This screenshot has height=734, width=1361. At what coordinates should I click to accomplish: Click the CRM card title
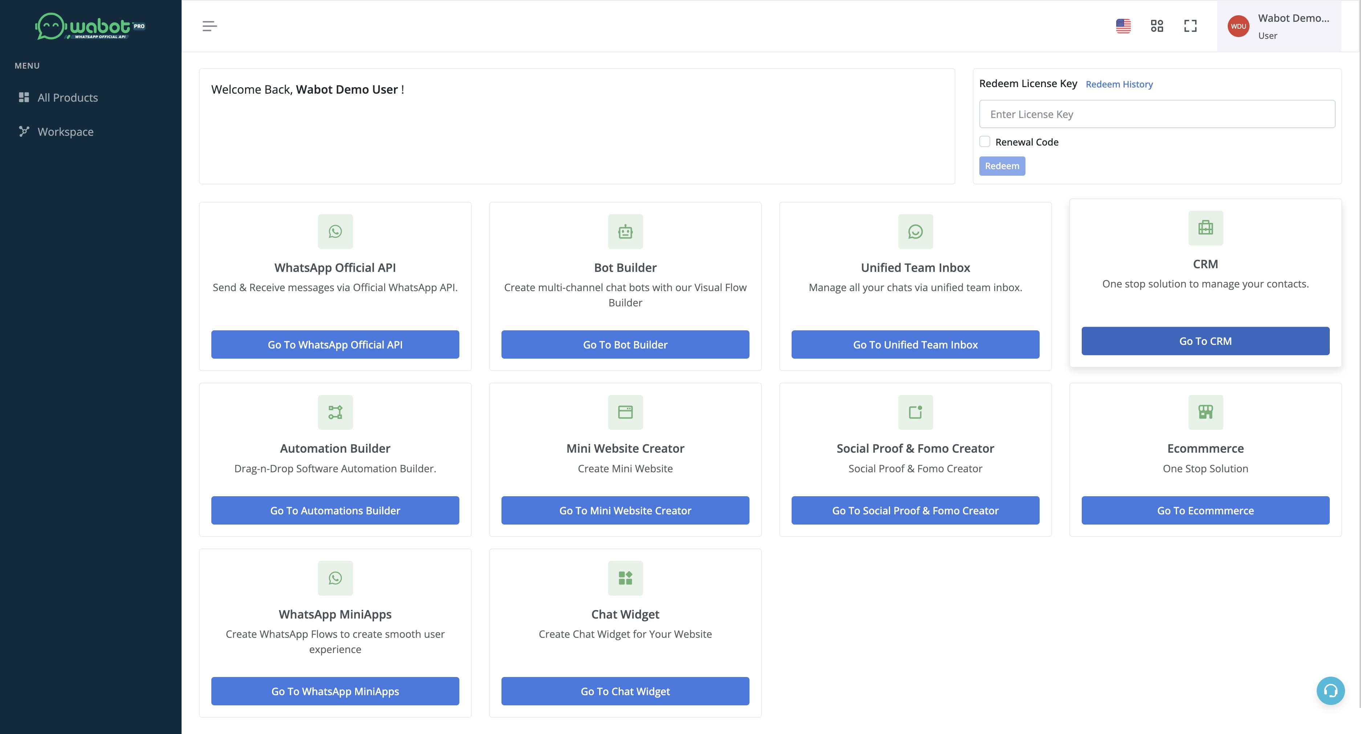pyautogui.click(x=1205, y=264)
